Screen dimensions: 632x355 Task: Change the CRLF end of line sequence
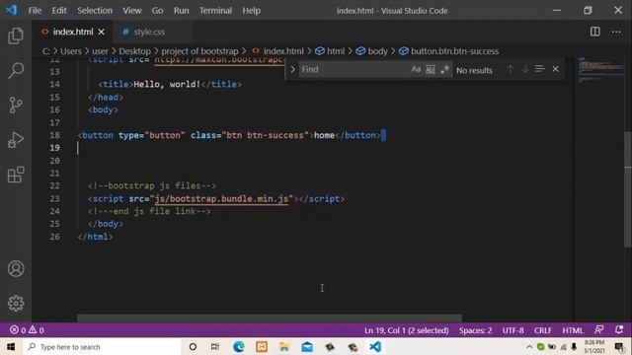coord(542,330)
